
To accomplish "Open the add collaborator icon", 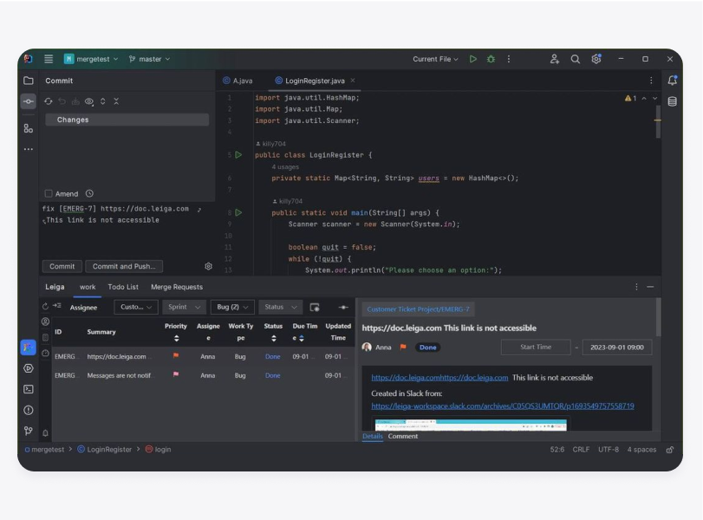I will click(x=555, y=59).
